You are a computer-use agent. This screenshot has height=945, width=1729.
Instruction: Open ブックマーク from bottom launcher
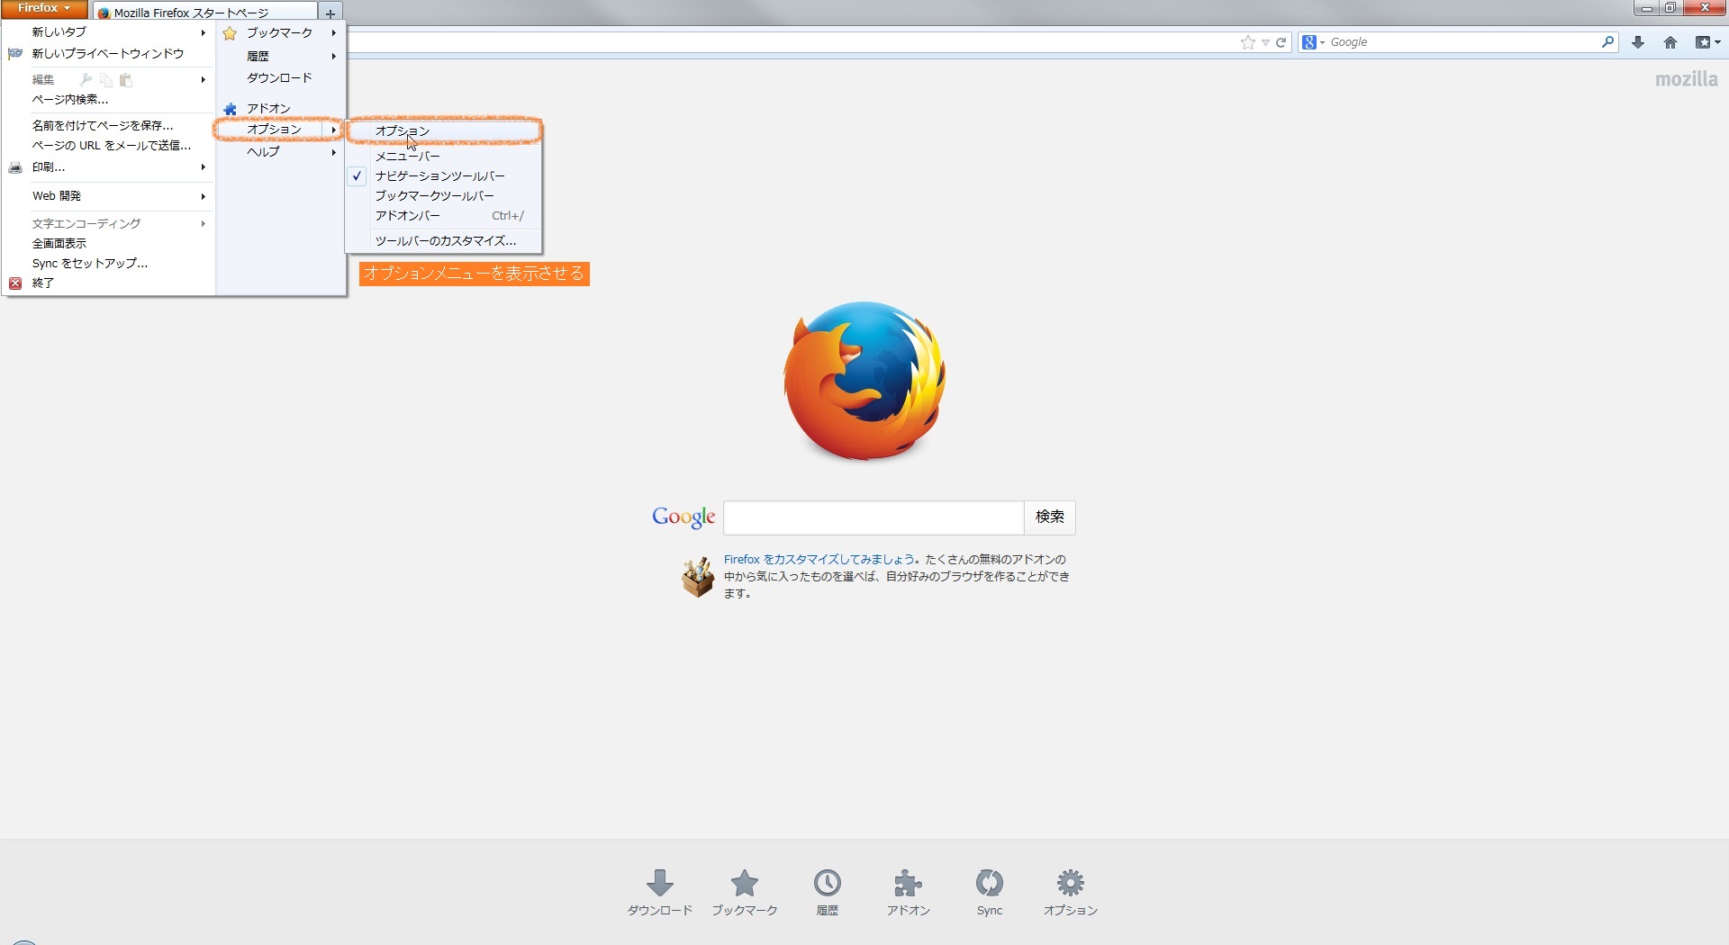tap(745, 893)
